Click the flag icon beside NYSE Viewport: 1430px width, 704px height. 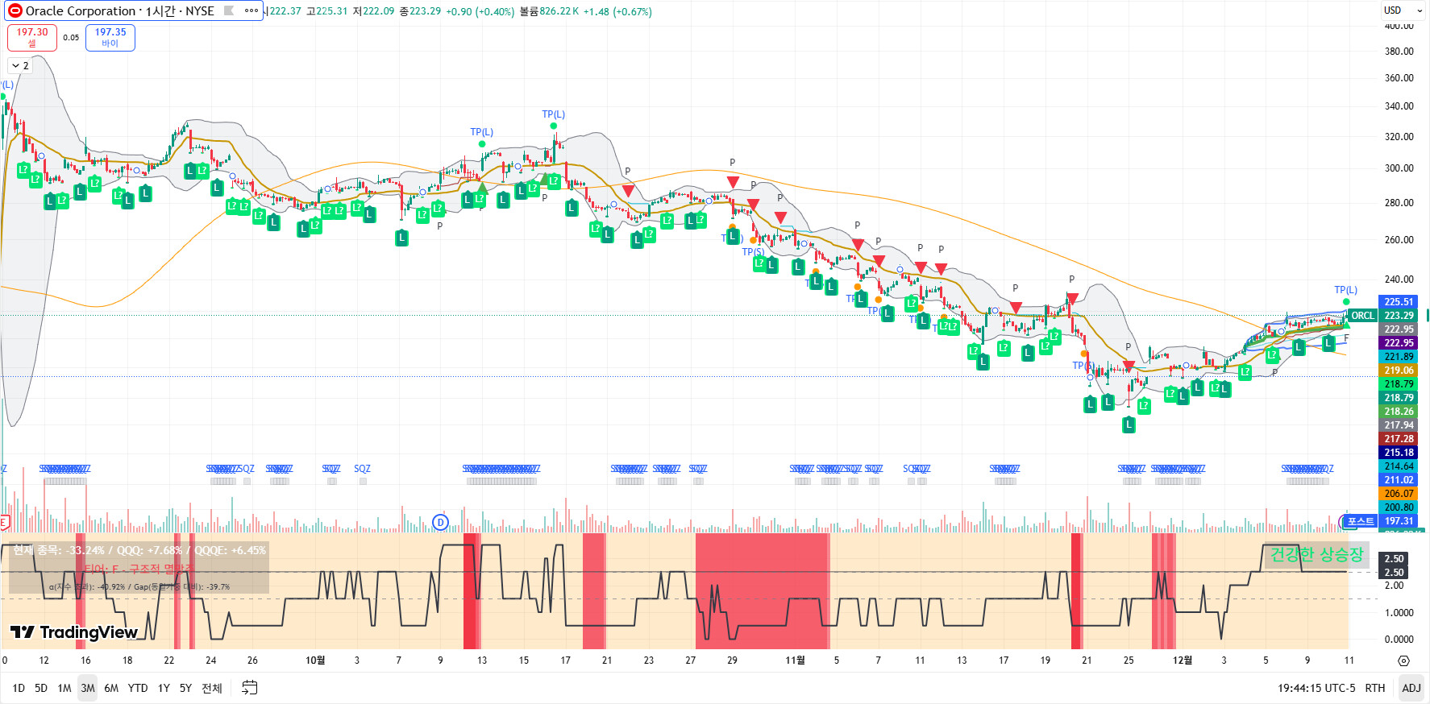(229, 11)
